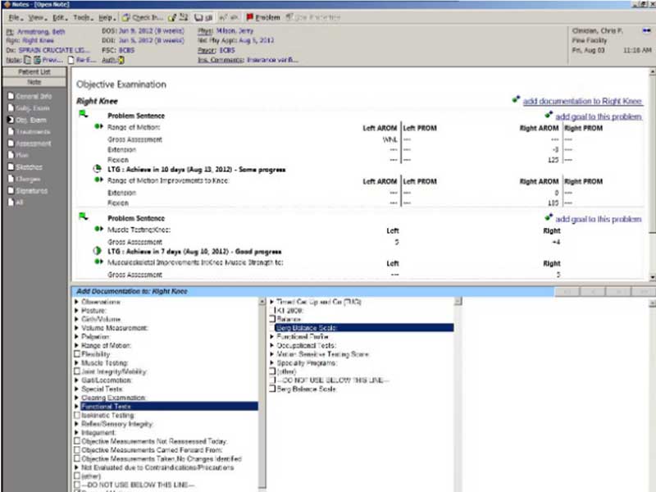Open the Edit menu
This screenshot has width=656, height=492.
(59, 17)
